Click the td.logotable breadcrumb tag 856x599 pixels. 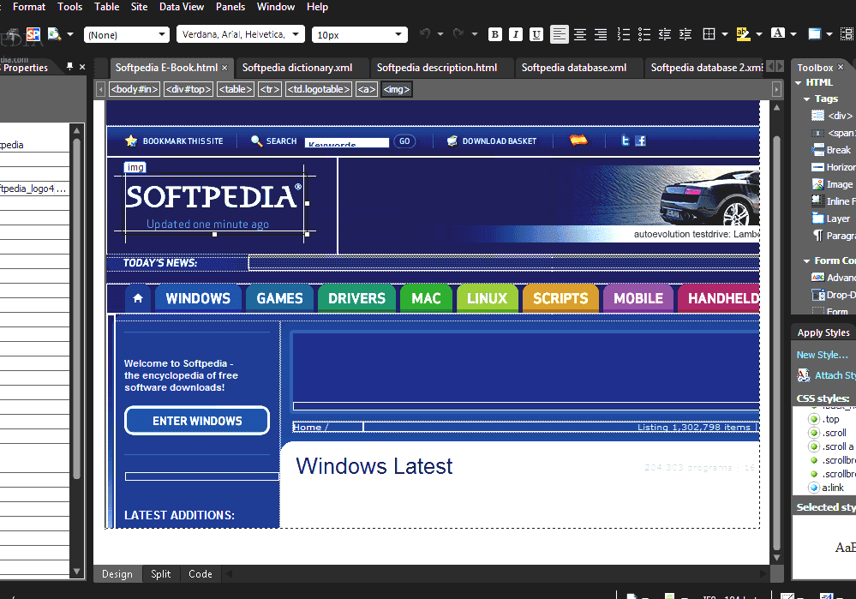pyautogui.click(x=318, y=88)
